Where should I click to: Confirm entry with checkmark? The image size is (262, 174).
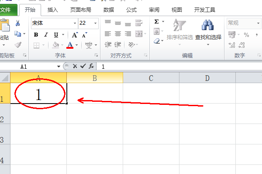[x=83, y=66]
